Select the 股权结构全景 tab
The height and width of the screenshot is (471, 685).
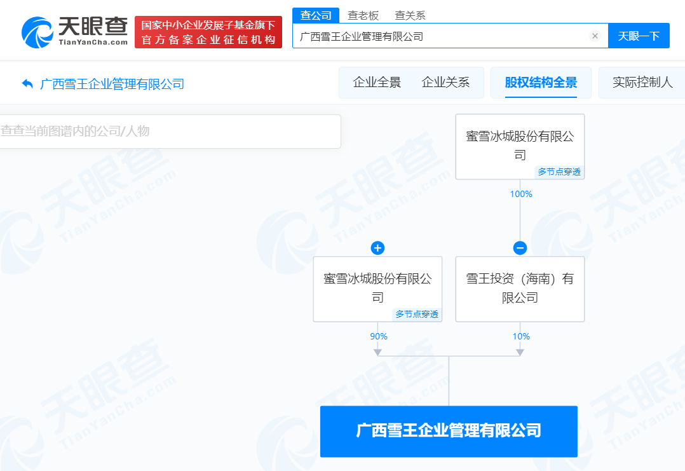point(541,83)
